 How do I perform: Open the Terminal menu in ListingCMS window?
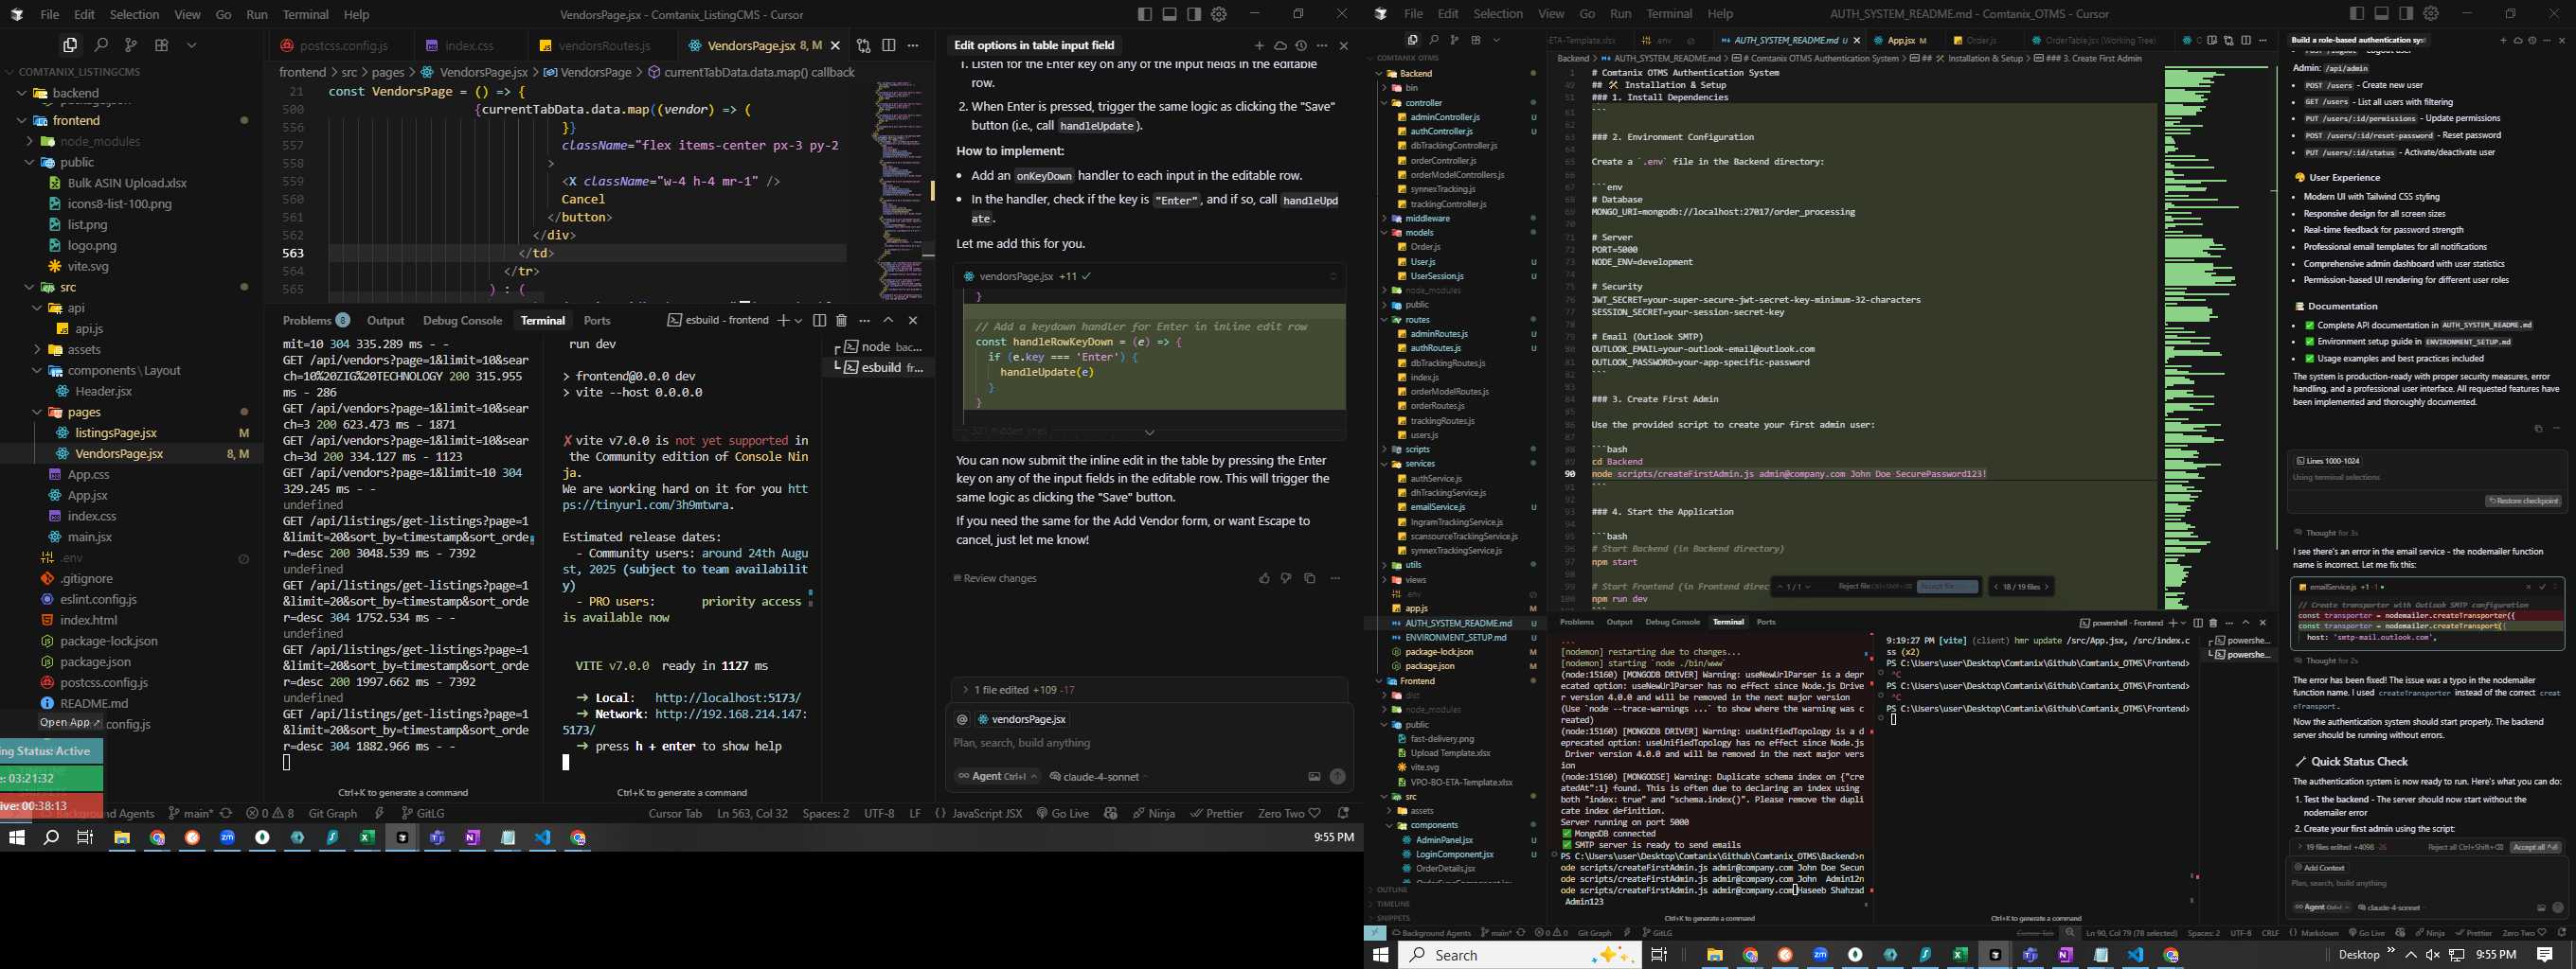[305, 15]
